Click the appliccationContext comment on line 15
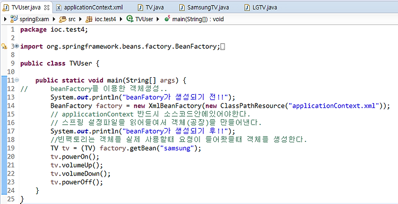The width and height of the screenshot is (398, 204). (150, 114)
